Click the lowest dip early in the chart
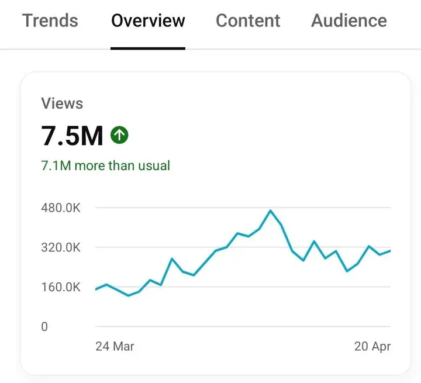Screen dimensions: 421x383 128,295
